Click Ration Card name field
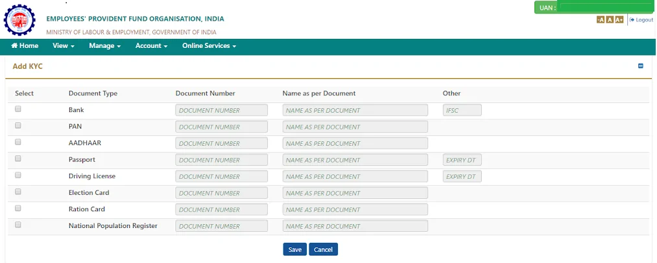The width and height of the screenshot is (657, 263). point(355,209)
